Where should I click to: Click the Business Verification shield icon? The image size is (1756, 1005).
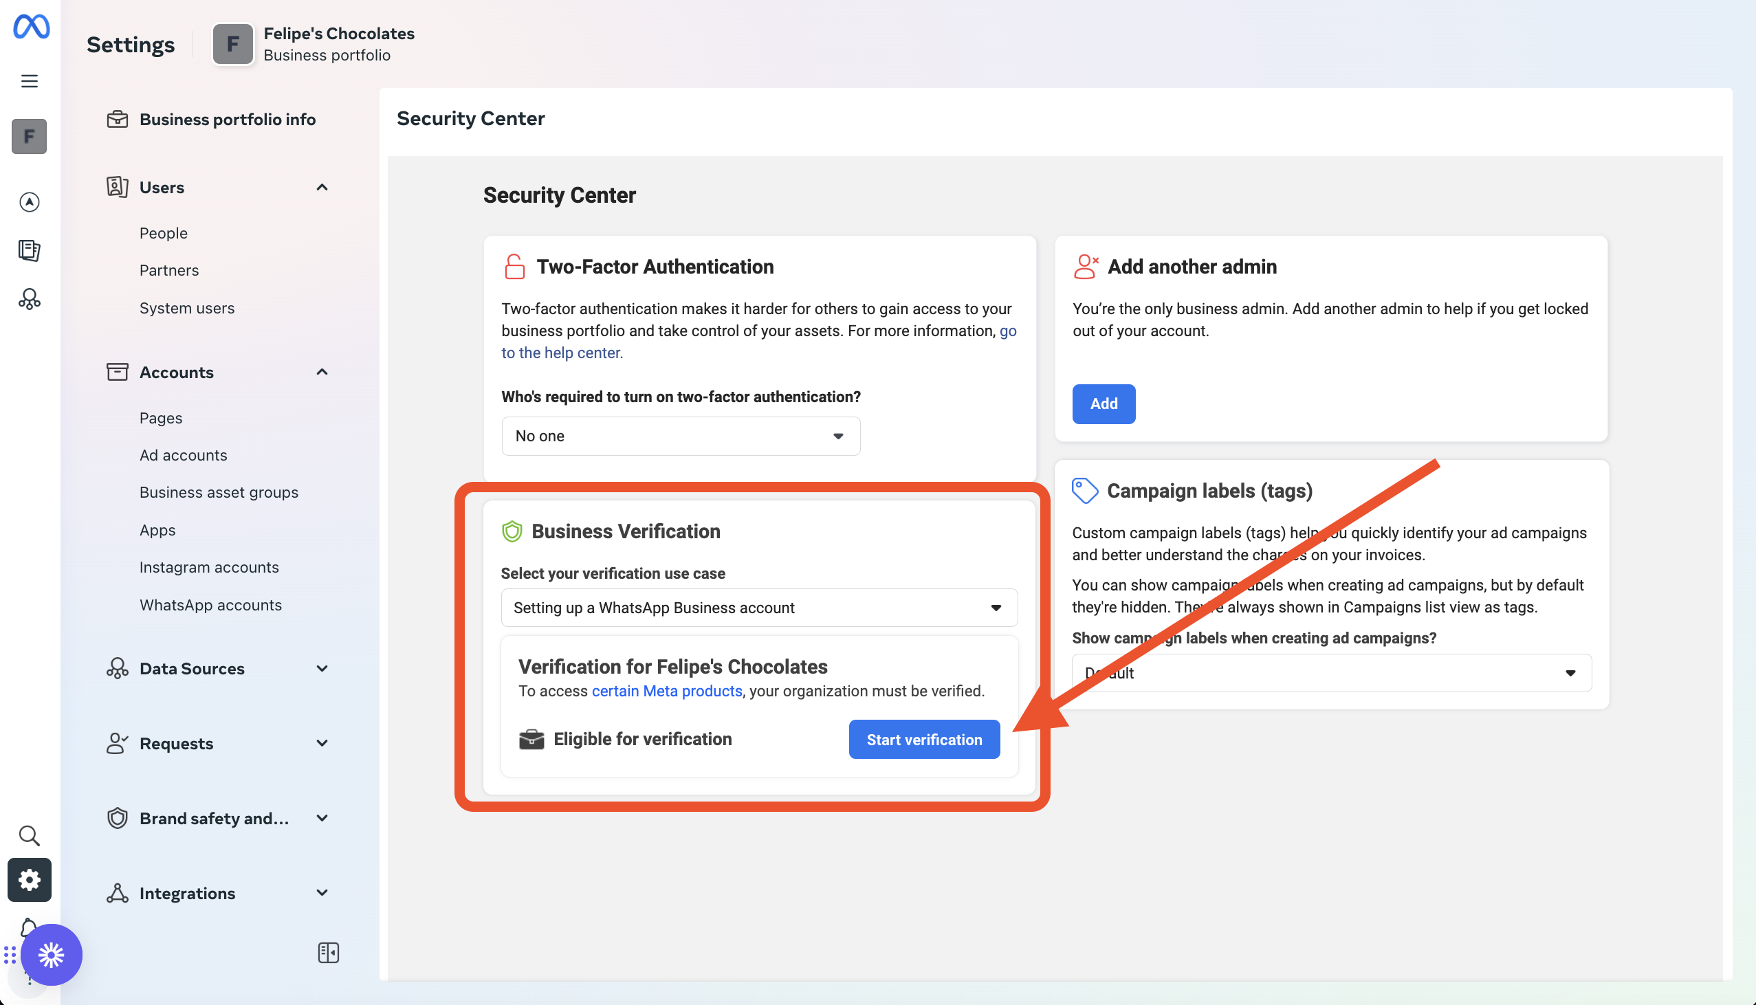point(512,531)
